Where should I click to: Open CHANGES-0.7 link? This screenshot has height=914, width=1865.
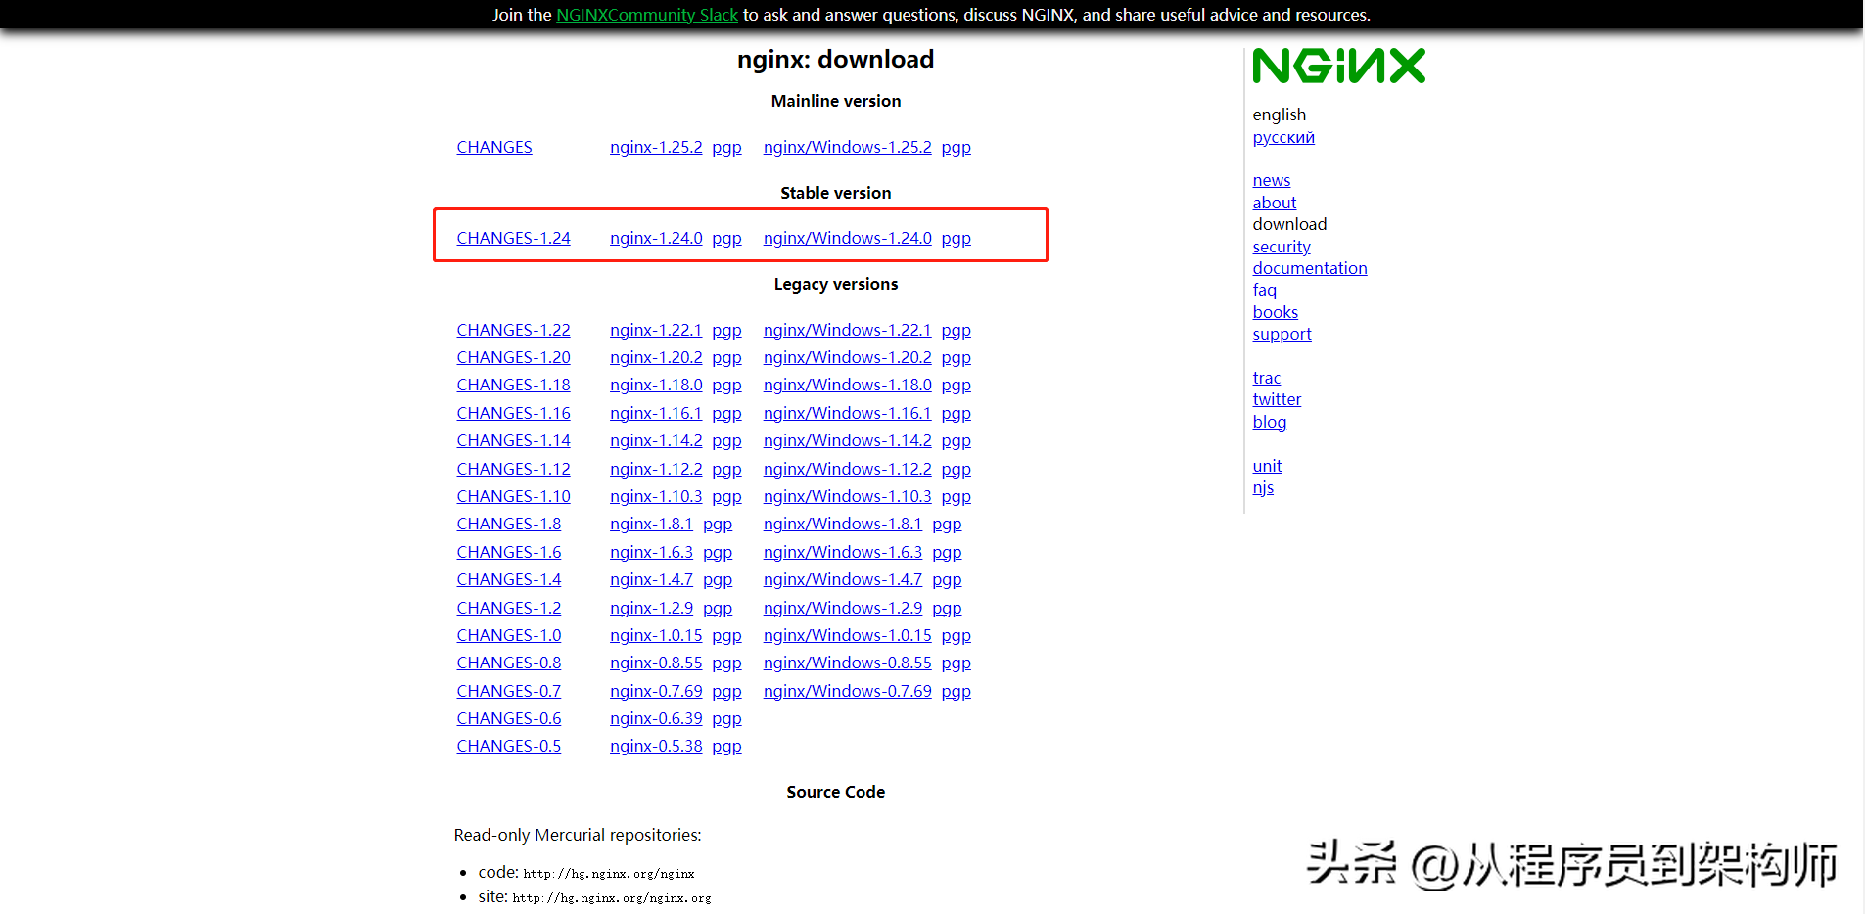pos(509,691)
